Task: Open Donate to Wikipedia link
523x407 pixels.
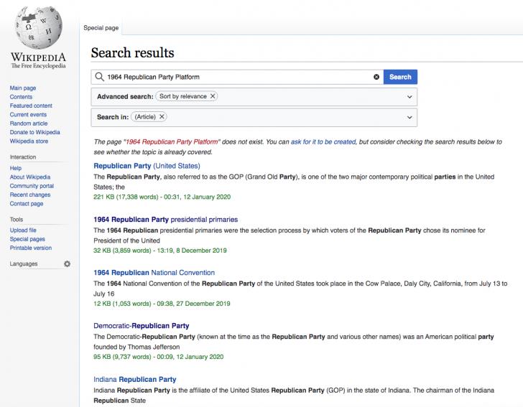Action: coord(34,132)
